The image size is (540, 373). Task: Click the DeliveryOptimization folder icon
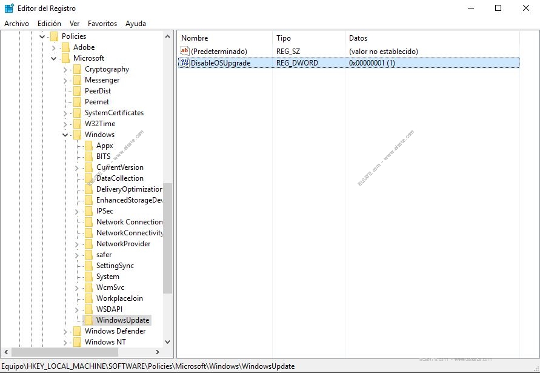88,189
